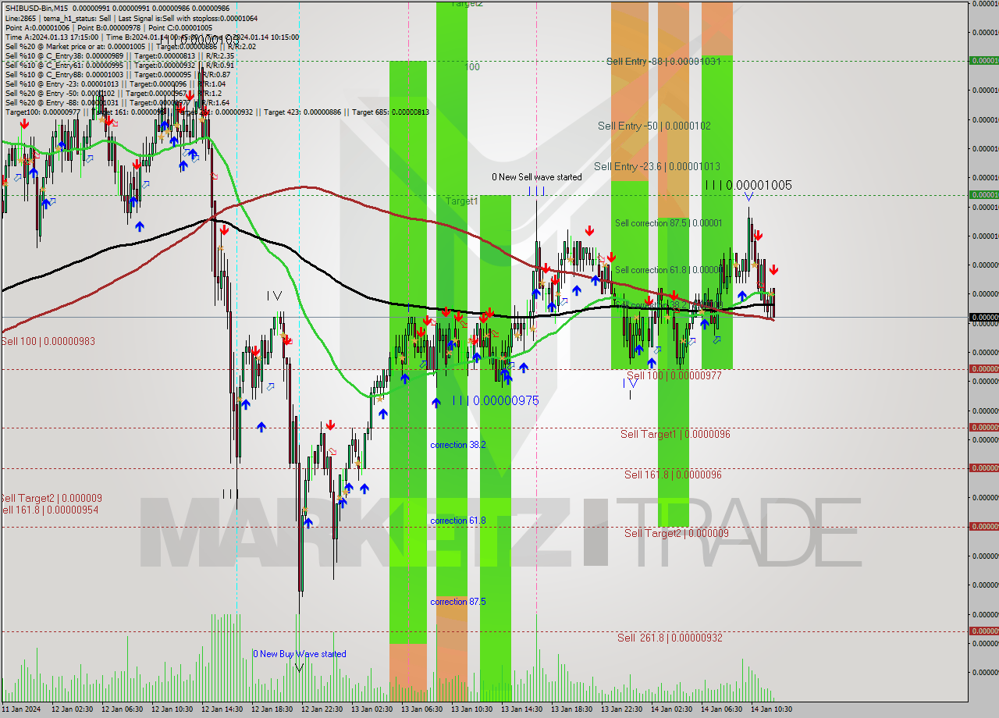This screenshot has height=718, width=999.
Task: Click the '12 Jan 22:30' time axis label
Action: [x=322, y=709]
